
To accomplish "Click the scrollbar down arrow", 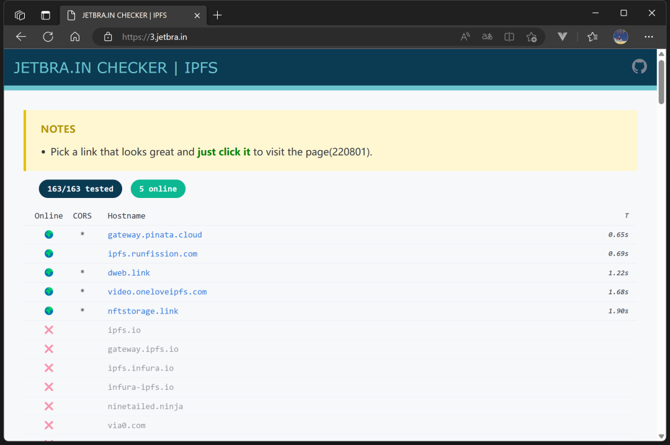I will point(661,436).
